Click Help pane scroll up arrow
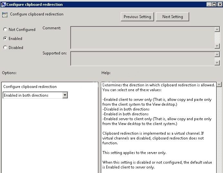 click(219, 84)
